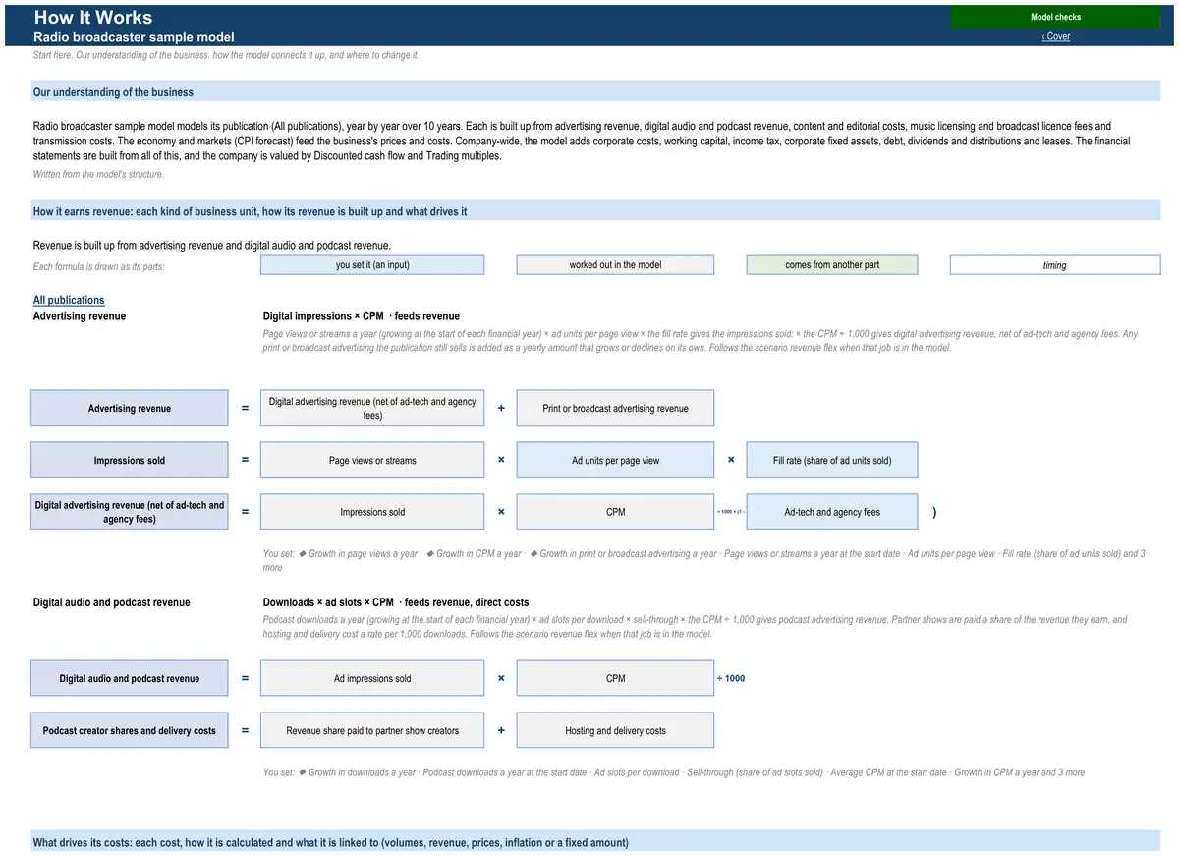1179x856 pixels.
Task: Go back via the Cover link
Action: pos(1056,36)
